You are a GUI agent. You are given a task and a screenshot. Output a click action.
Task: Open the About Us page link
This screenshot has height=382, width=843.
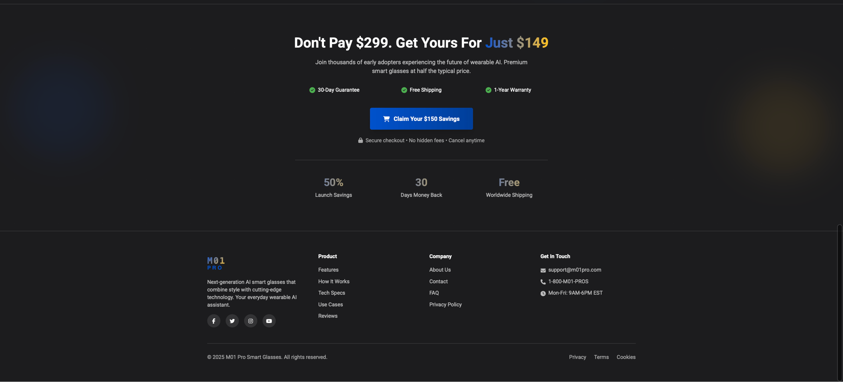(440, 270)
